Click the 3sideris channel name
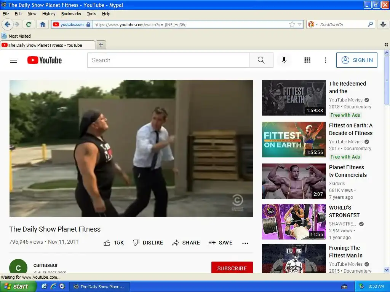The width and height of the screenshot is (390, 292). pos(337,184)
